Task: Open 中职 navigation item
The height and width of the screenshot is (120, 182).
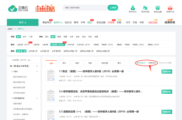Action: click(142, 22)
